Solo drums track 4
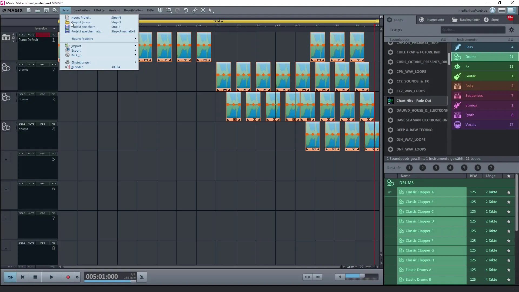519x292 pixels. 22,124
